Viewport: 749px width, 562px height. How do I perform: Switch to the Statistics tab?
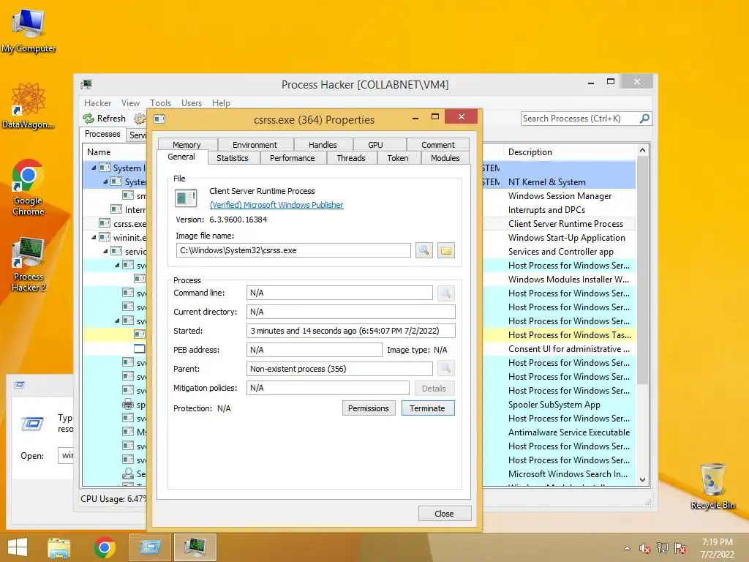(x=233, y=158)
